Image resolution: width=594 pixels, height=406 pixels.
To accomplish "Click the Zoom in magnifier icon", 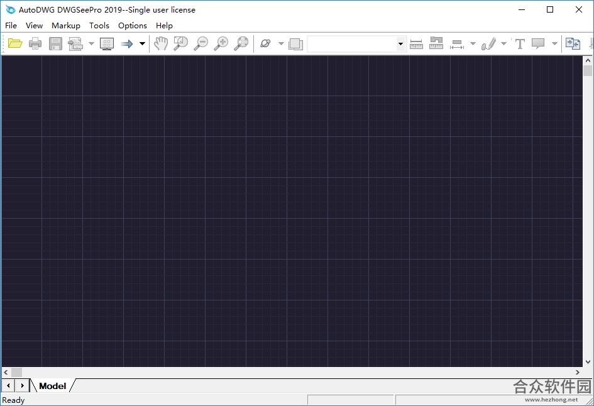I will [x=221, y=43].
